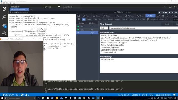Screen dimensions: 178x100
Task: Open a new browser tab with plus
Action: (31, 9)
